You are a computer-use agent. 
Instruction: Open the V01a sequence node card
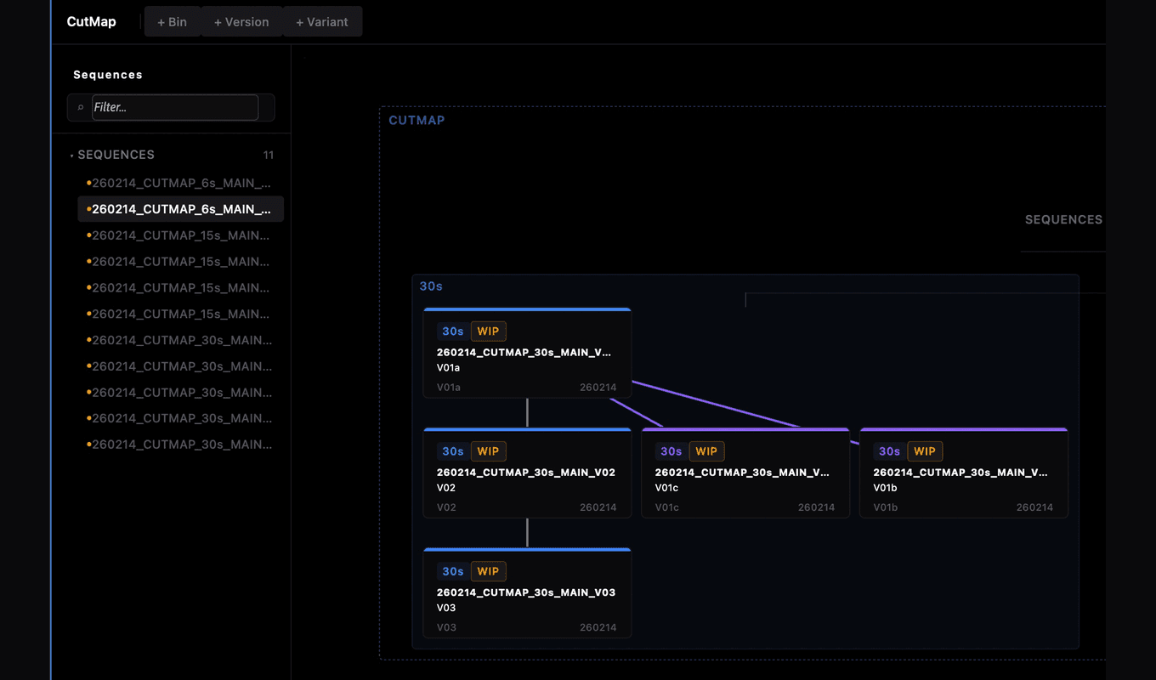(527, 353)
